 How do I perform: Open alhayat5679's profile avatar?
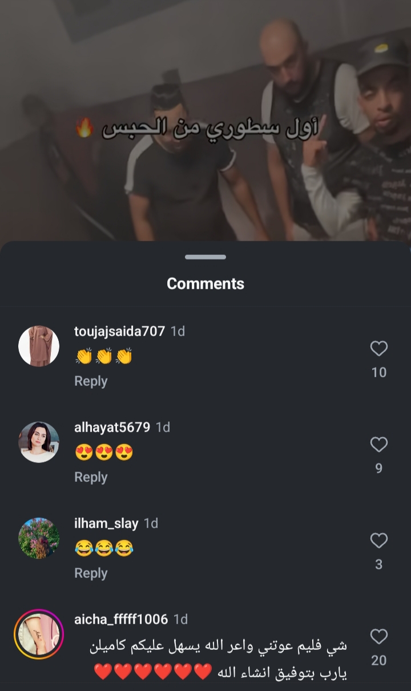point(39,442)
